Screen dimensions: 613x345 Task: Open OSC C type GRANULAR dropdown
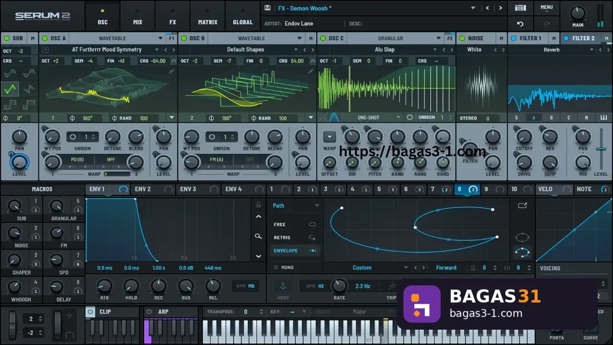397,38
